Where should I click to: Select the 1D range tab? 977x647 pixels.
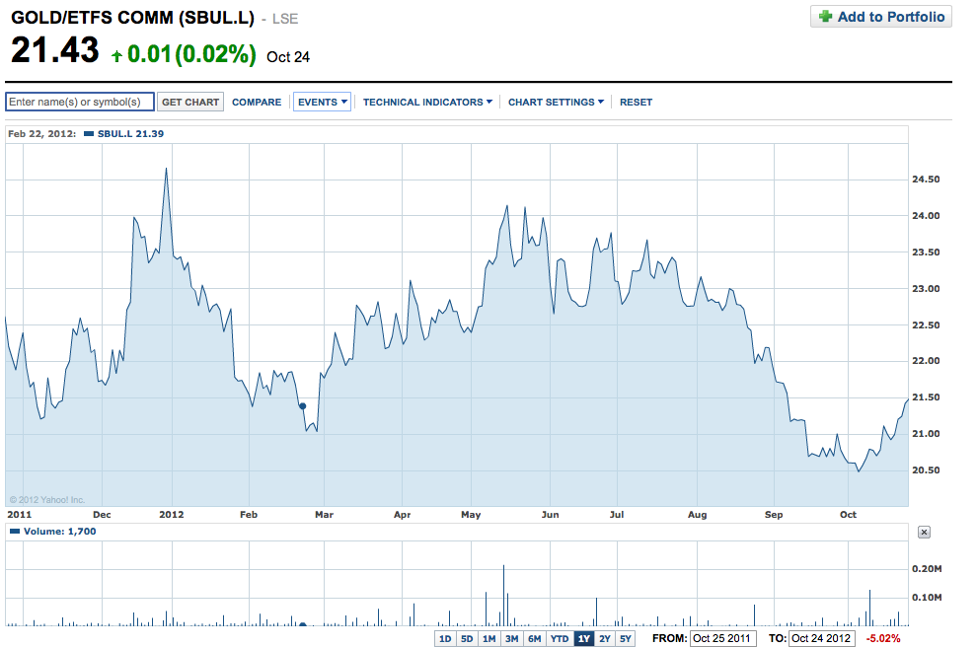(445, 639)
